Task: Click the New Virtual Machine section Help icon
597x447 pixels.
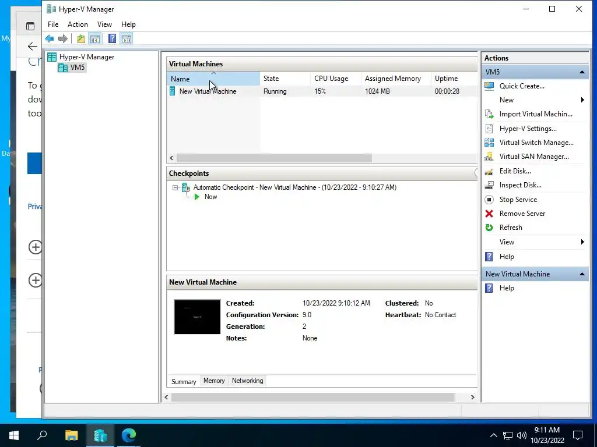Action: [x=489, y=288]
